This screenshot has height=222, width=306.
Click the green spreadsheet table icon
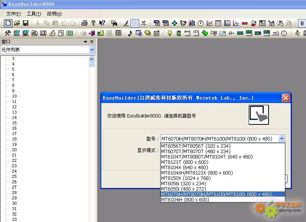coord(70,33)
